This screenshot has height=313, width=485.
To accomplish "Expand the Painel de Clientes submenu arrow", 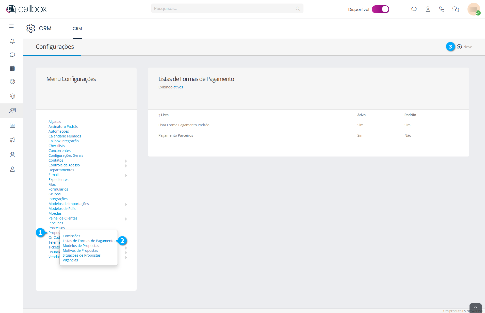I will pyautogui.click(x=126, y=219).
